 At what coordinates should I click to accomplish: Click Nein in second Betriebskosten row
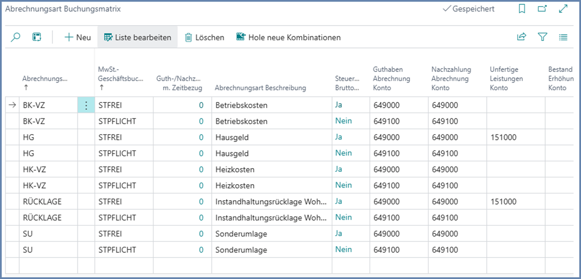pyautogui.click(x=343, y=121)
